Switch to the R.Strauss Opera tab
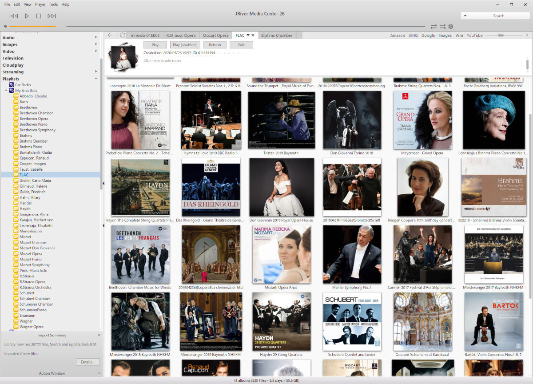 [181, 36]
